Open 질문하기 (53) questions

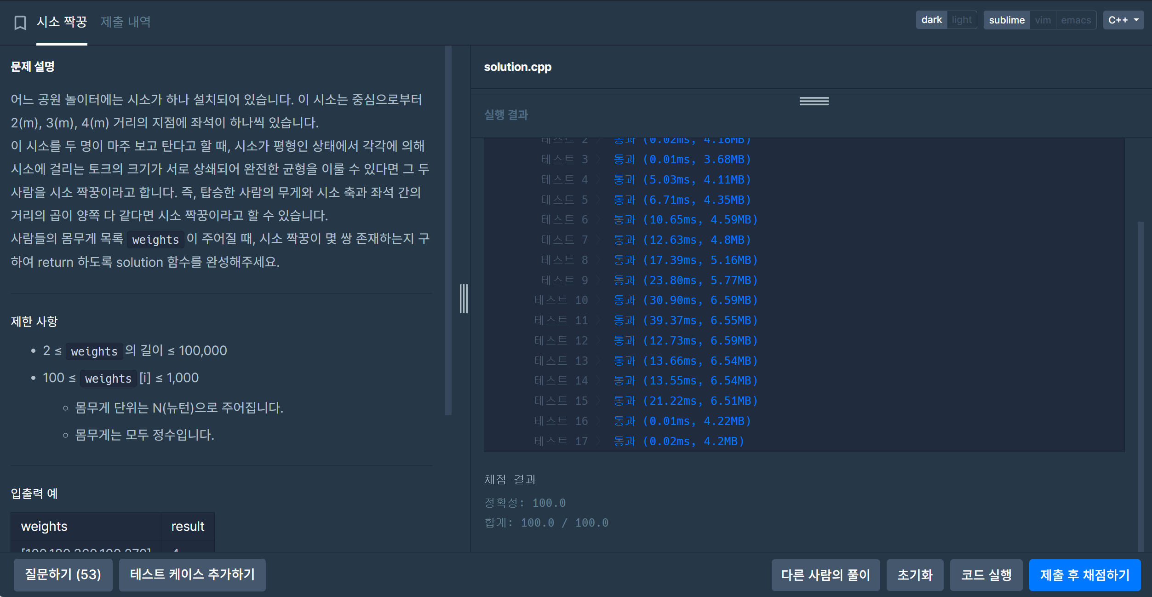click(63, 575)
